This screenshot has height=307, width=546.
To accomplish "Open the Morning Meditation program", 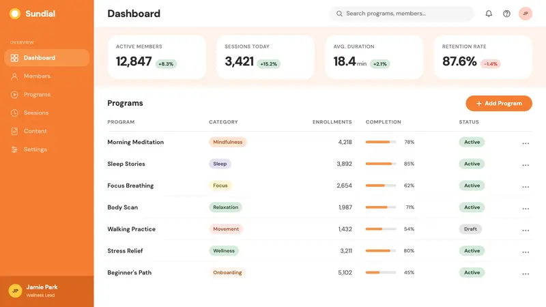I will [x=135, y=142].
